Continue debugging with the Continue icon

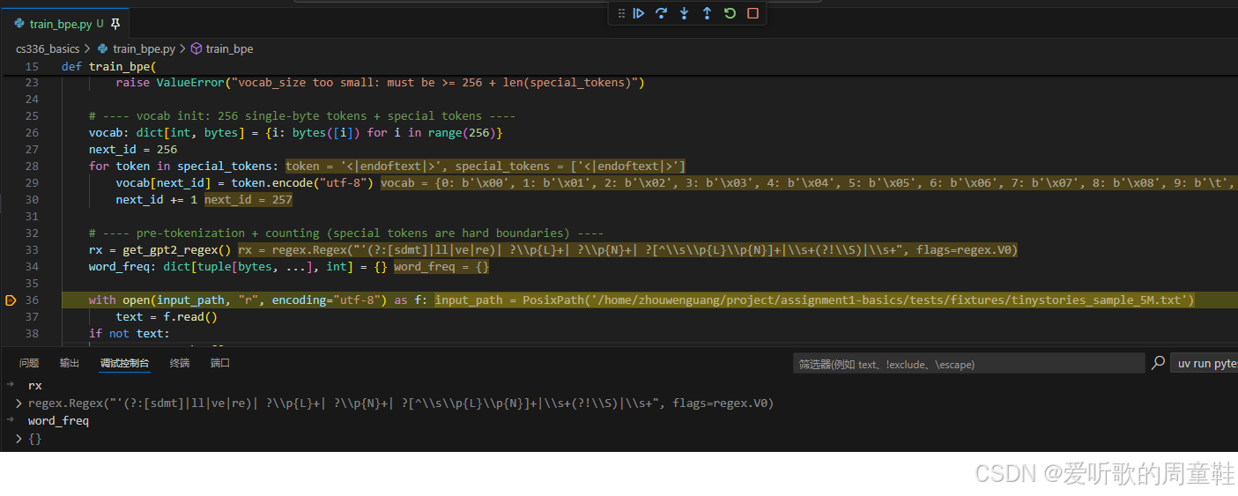tap(639, 13)
